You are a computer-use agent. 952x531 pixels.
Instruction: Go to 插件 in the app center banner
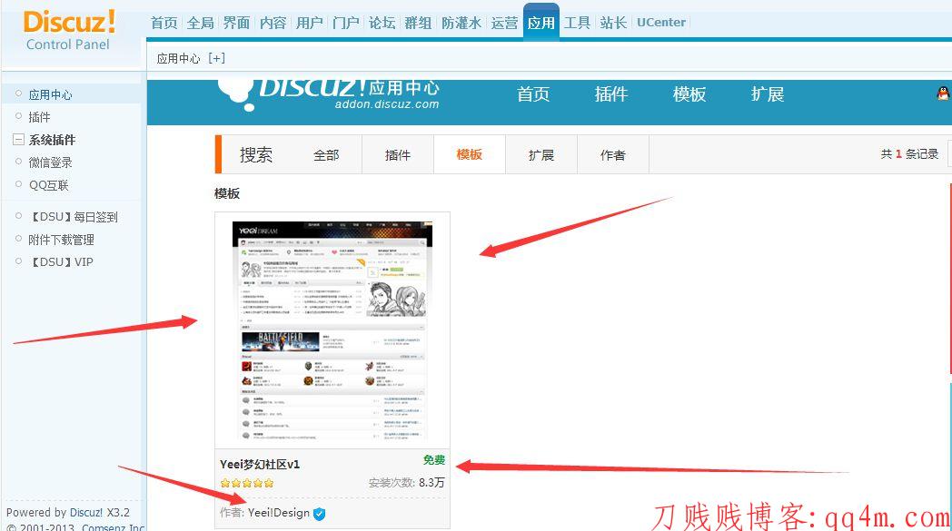[x=611, y=94]
